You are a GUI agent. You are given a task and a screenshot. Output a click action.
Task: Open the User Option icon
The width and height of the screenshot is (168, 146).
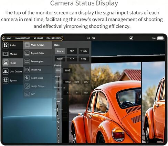tap(6, 71)
